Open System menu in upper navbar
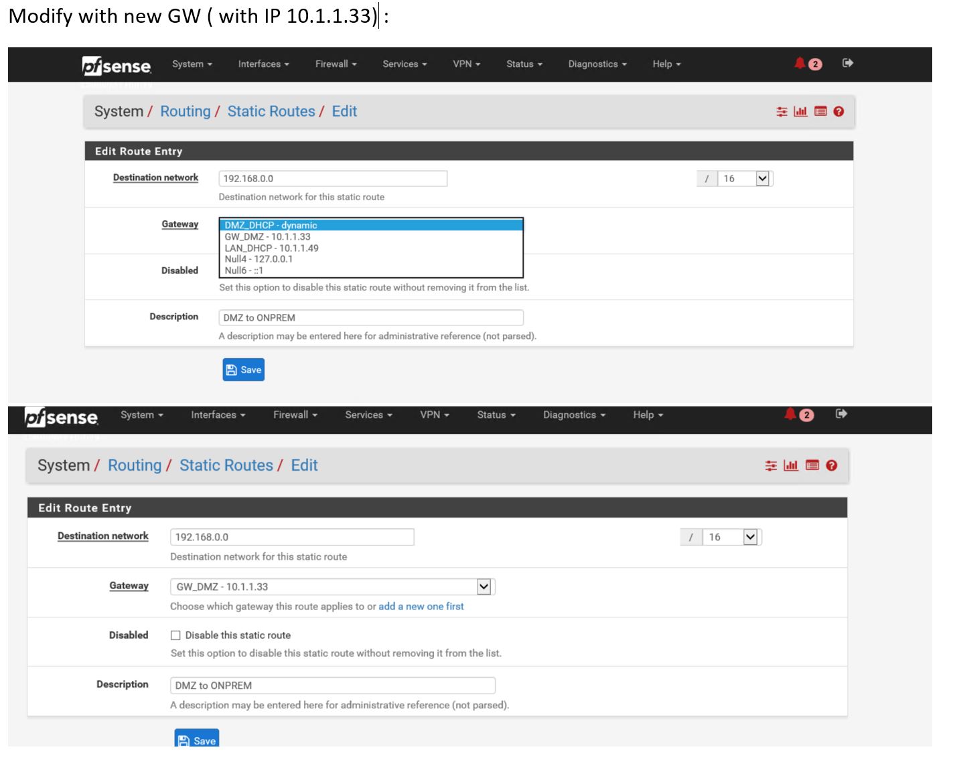 (x=192, y=64)
